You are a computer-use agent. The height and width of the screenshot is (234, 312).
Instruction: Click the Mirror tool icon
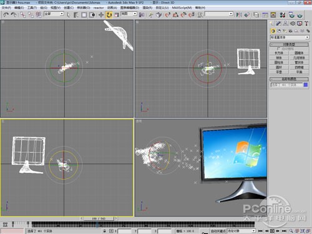click(239, 15)
